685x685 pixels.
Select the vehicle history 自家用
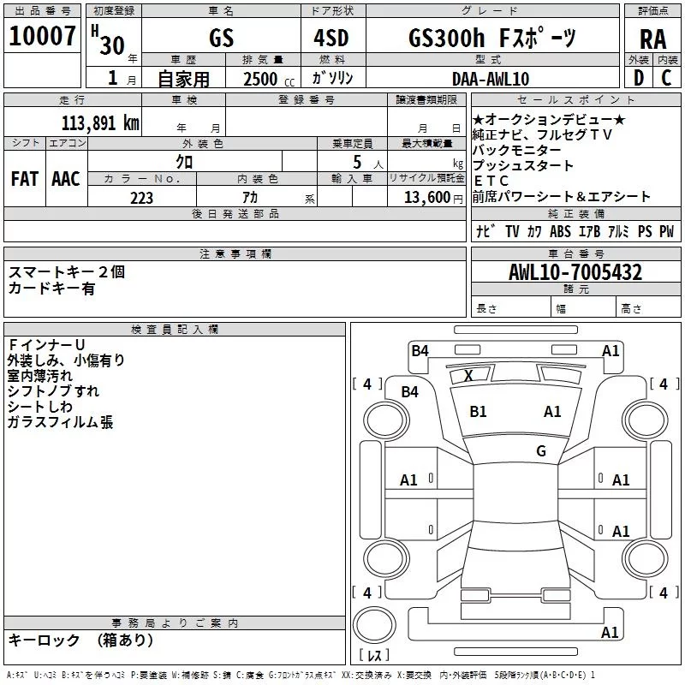[x=183, y=79]
